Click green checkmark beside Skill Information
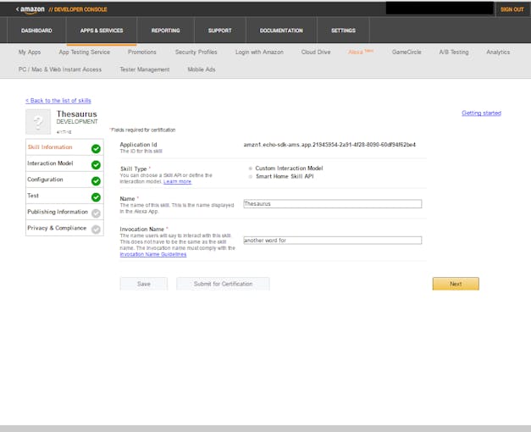 pyautogui.click(x=96, y=149)
